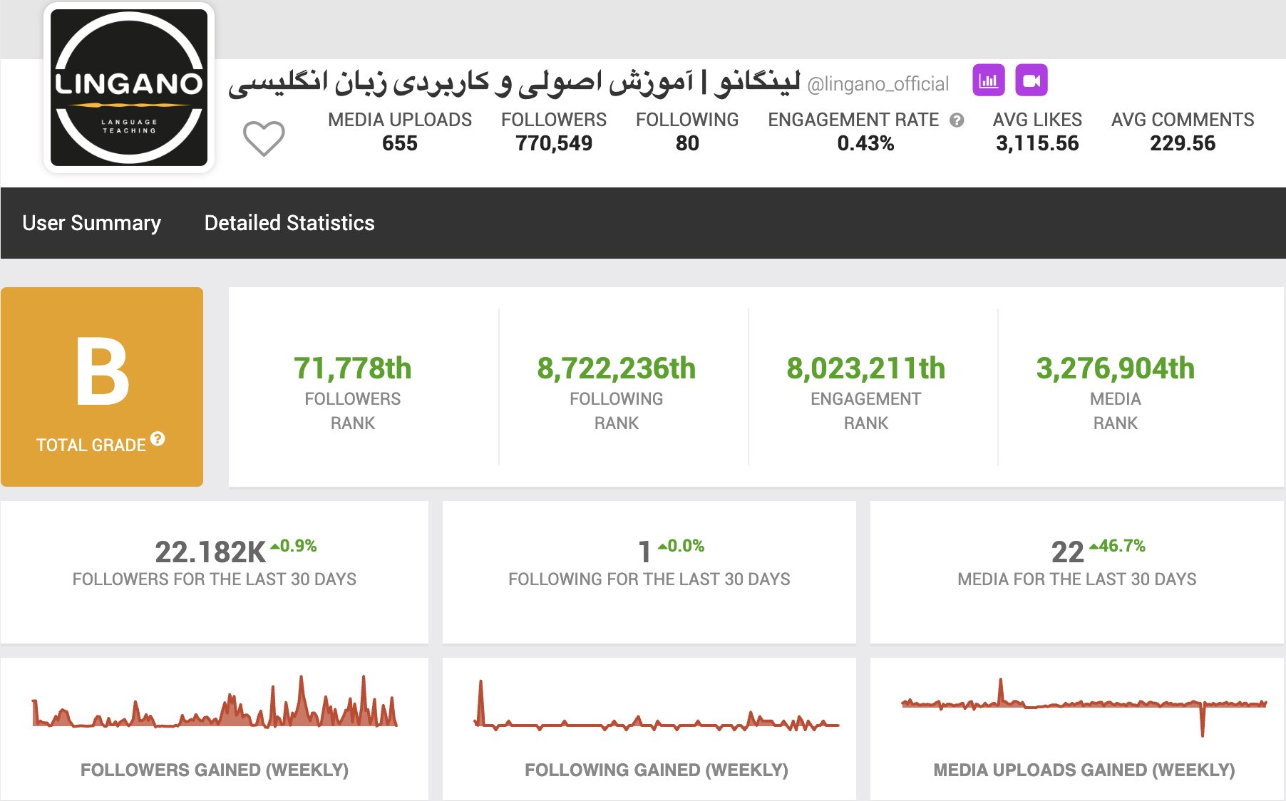The image size is (1286, 801).
Task: Click the Media Uploads Gained (Weekly) label
Action: [1084, 770]
